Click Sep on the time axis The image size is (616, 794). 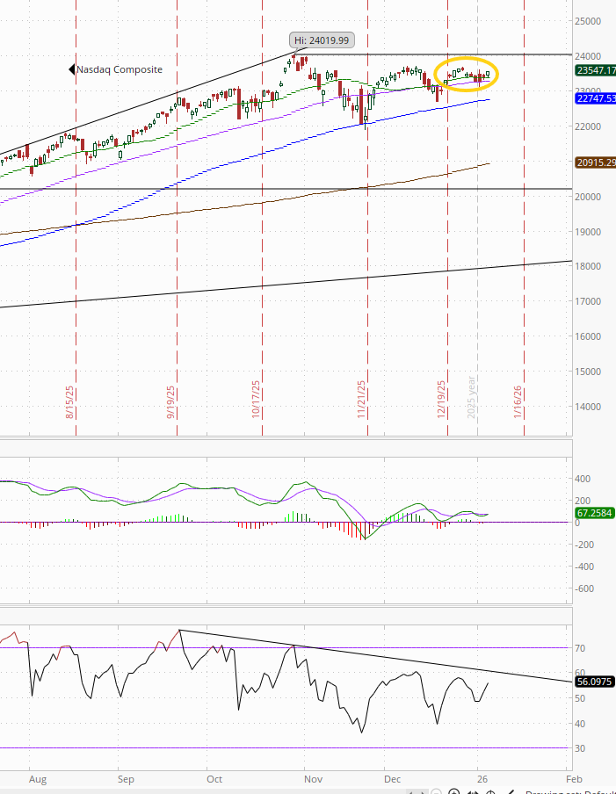(126, 779)
